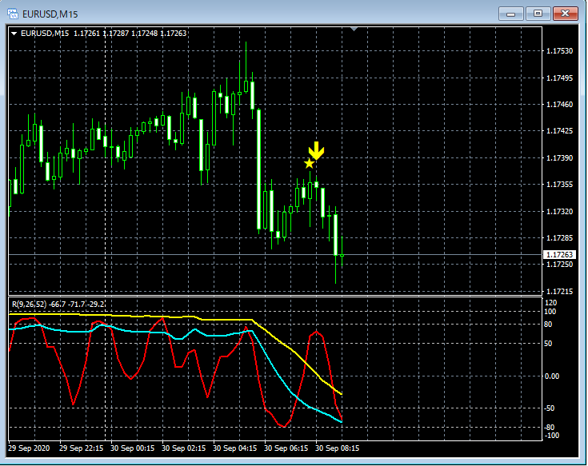The height and width of the screenshot is (466, 588).
Task: Click the indicator scale value 0.00
Action: point(552,376)
